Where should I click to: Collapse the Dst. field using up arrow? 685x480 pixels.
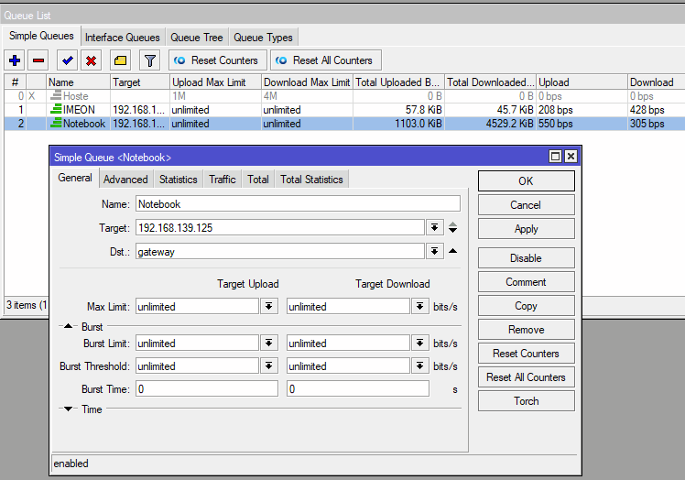click(453, 251)
